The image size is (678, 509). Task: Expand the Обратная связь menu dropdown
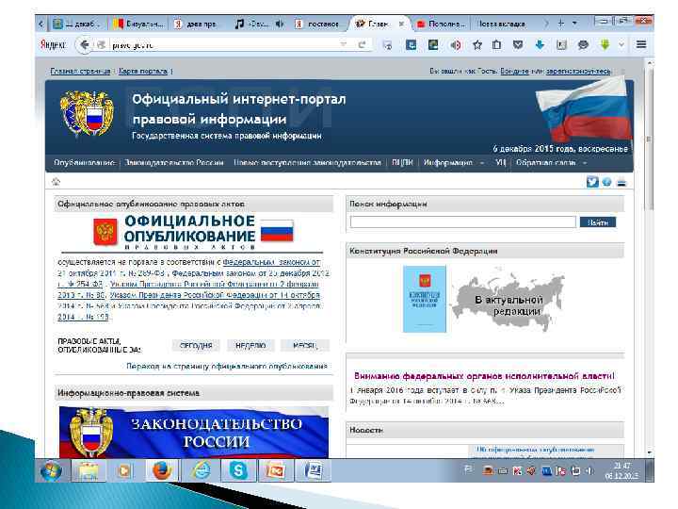(585, 163)
